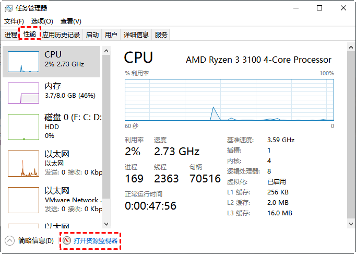The image size is (356, 254).
Task: Open the 查看(V) menu
Action: pyautogui.click(x=70, y=21)
